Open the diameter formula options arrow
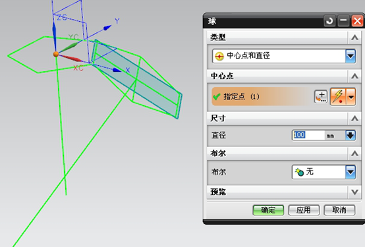Screen dimensions: 365x247 coord(351,135)
